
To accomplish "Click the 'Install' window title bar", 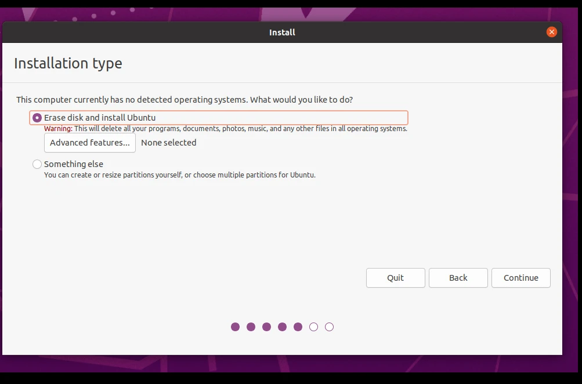I will (282, 32).
